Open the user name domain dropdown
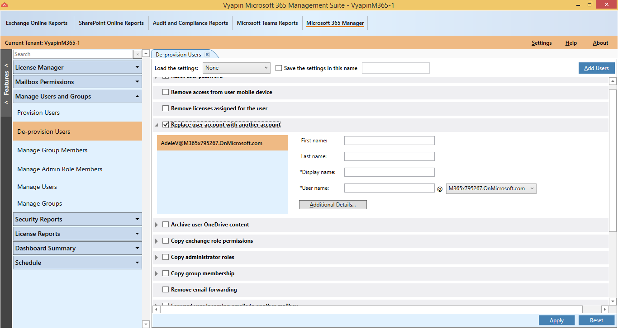 coord(491,188)
